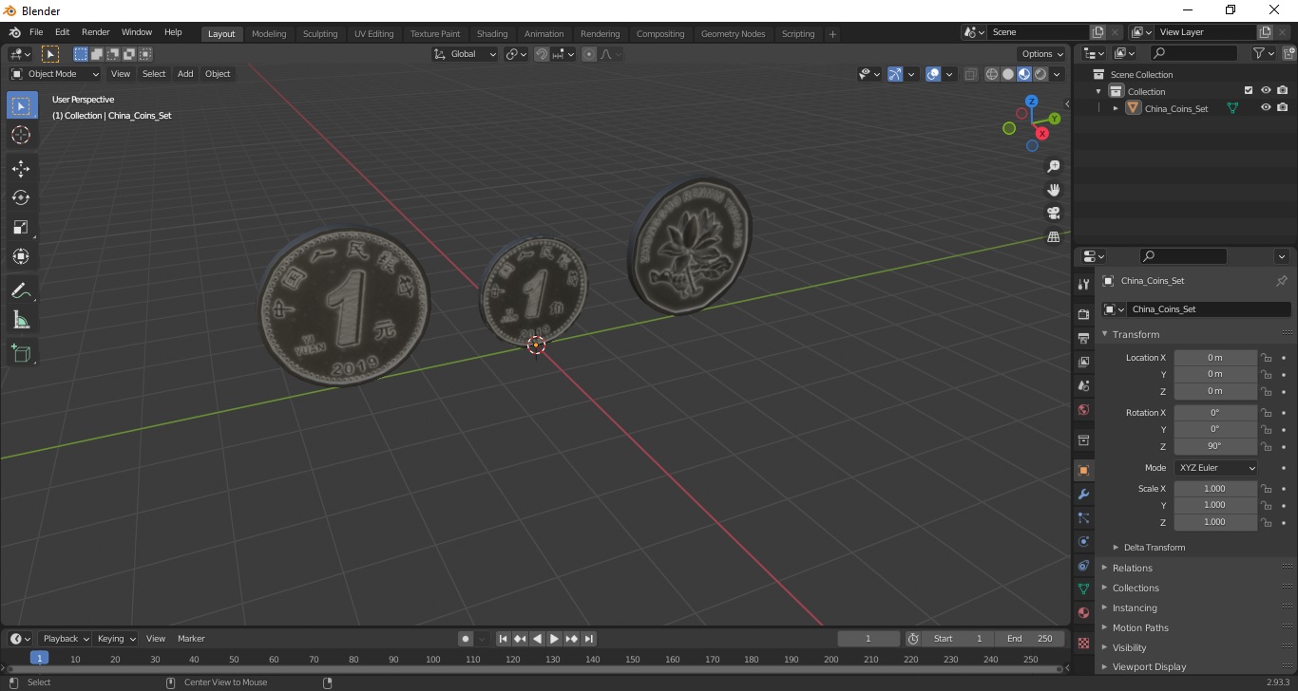Viewport: 1298px width, 691px height.
Task: Open the Modifier properties wrench tab
Action: click(1083, 495)
